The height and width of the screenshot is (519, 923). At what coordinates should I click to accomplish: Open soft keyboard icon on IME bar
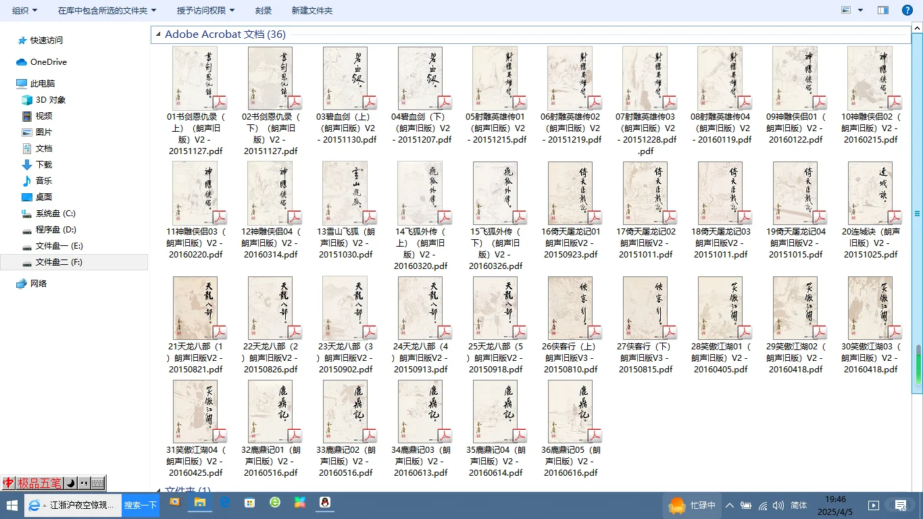click(98, 483)
